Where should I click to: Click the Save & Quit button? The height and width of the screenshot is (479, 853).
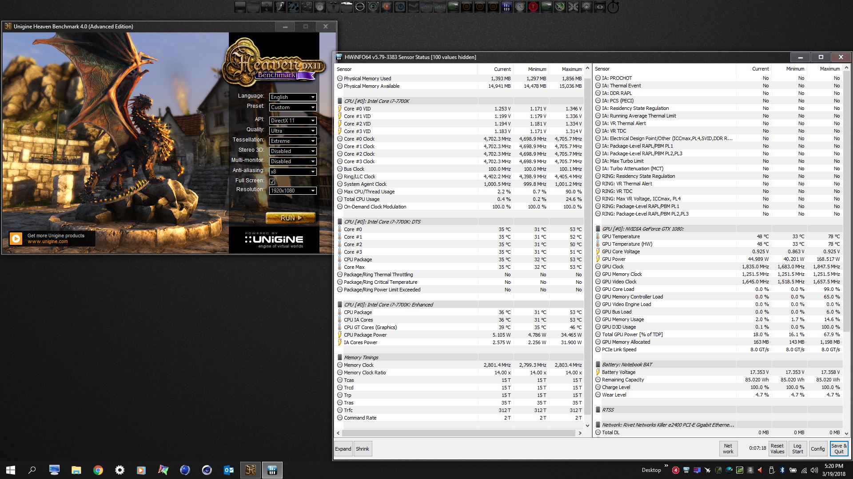(x=839, y=449)
